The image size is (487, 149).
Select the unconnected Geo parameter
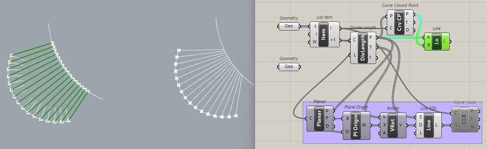click(289, 66)
